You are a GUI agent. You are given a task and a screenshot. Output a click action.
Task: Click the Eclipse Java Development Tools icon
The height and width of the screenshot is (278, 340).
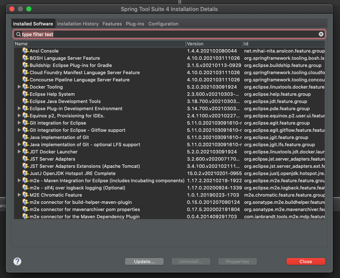coord(25,101)
